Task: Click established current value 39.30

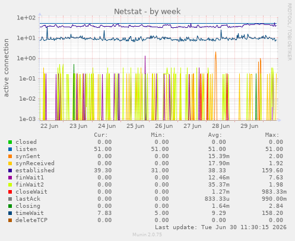Action: click(x=103, y=171)
